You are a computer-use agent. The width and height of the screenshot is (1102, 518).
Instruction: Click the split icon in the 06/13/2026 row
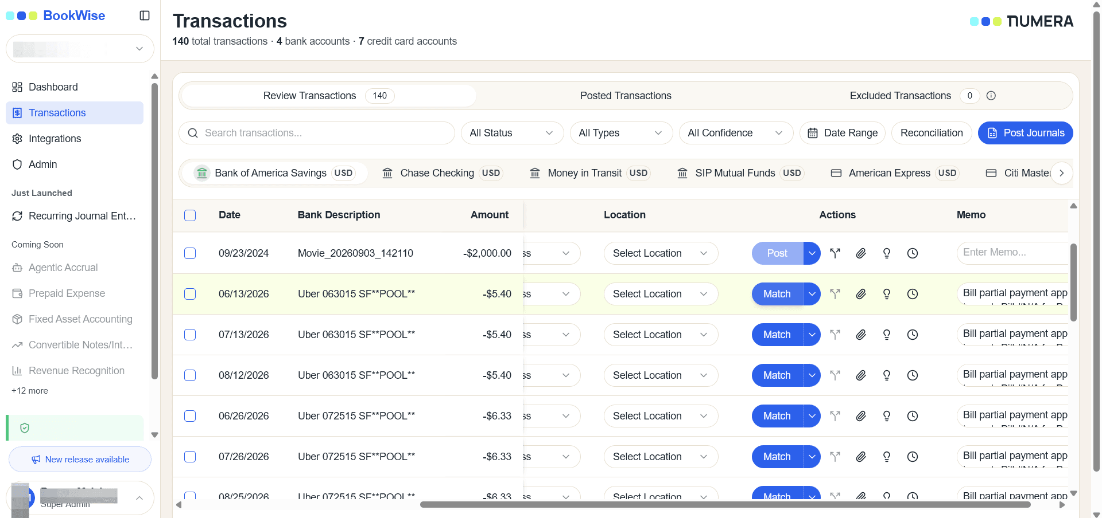(x=835, y=294)
